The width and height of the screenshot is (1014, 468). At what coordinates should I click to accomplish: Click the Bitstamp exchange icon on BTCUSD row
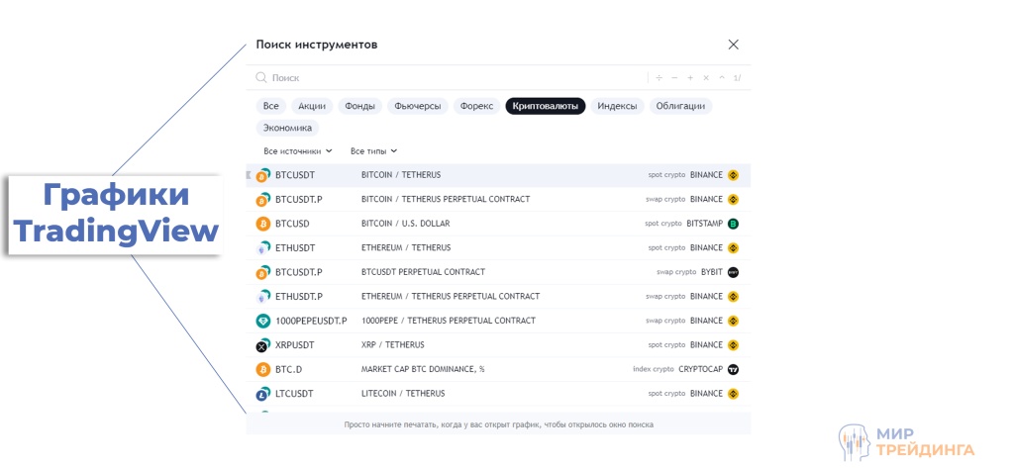733,224
